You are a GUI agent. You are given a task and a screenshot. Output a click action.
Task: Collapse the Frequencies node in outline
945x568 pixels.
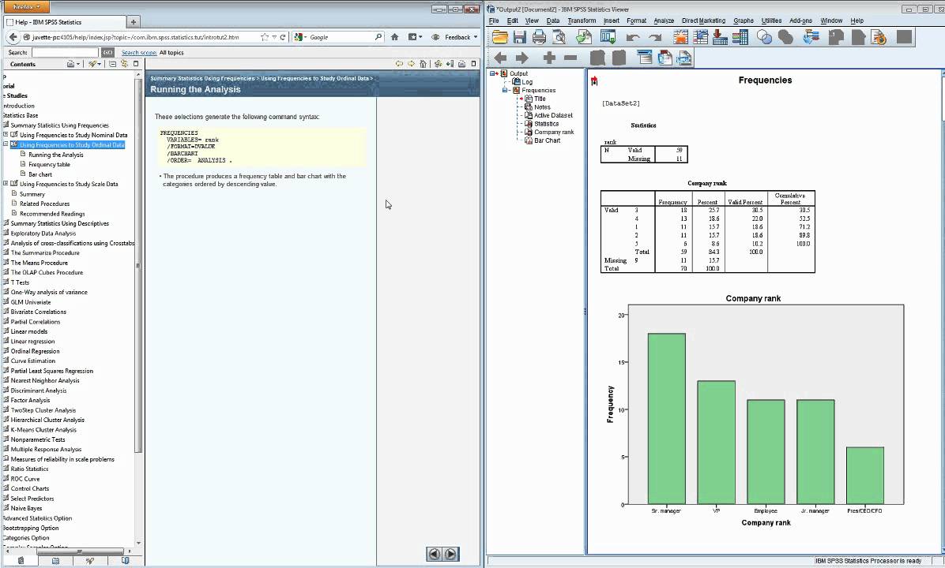click(x=504, y=90)
